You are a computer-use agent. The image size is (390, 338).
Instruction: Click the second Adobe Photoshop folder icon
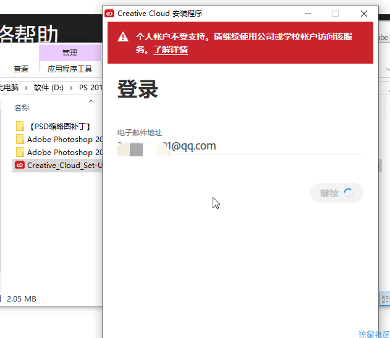tap(20, 152)
